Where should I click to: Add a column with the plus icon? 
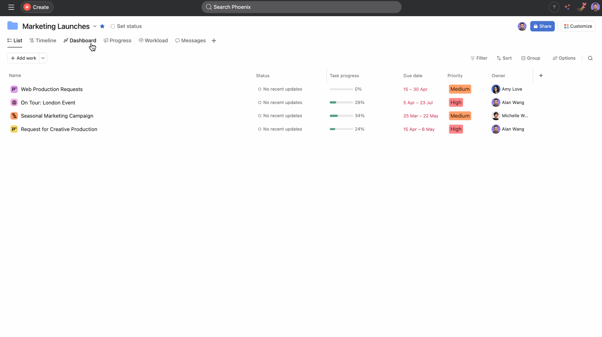click(541, 75)
